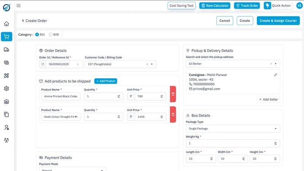304x171 pixels.
Task: Open the Package Type dropdown
Action: [x=233, y=128]
